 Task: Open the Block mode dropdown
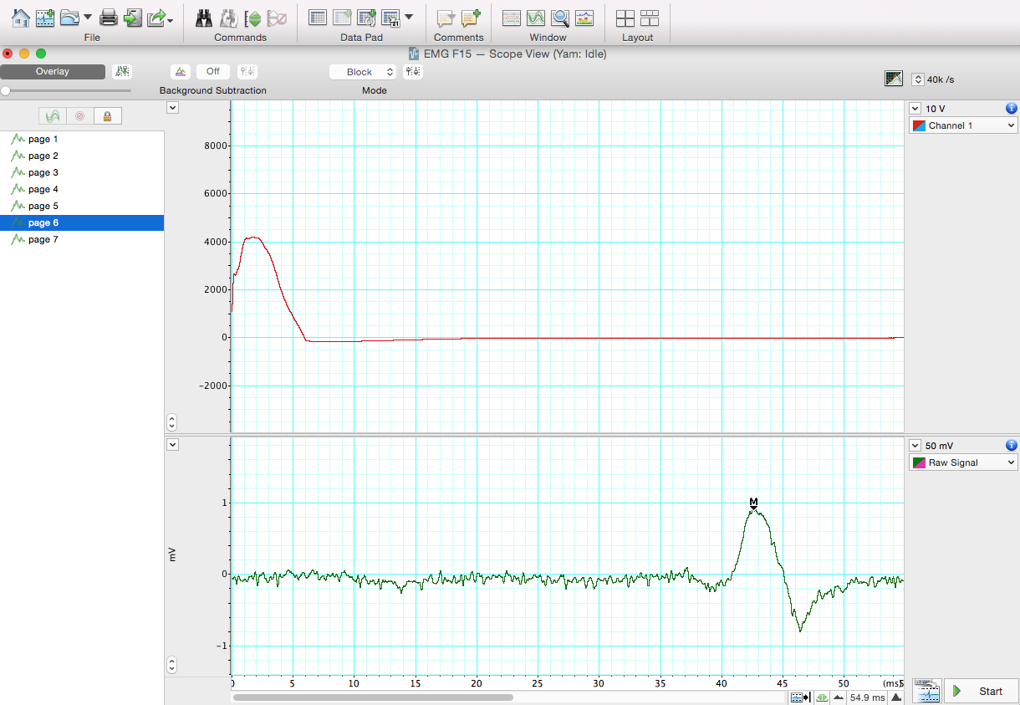pyautogui.click(x=362, y=72)
